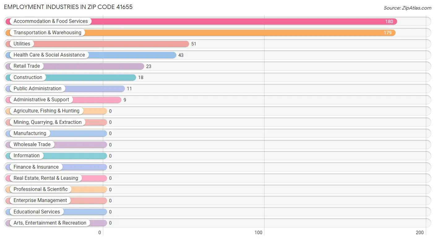Click the Construction value 18
435x240 pixels.
[x=141, y=78]
